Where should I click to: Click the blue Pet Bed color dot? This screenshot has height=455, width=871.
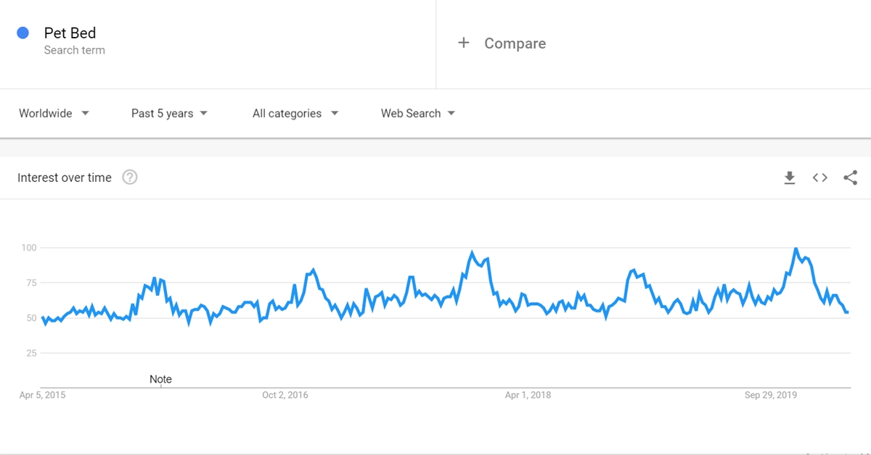tap(23, 33)
